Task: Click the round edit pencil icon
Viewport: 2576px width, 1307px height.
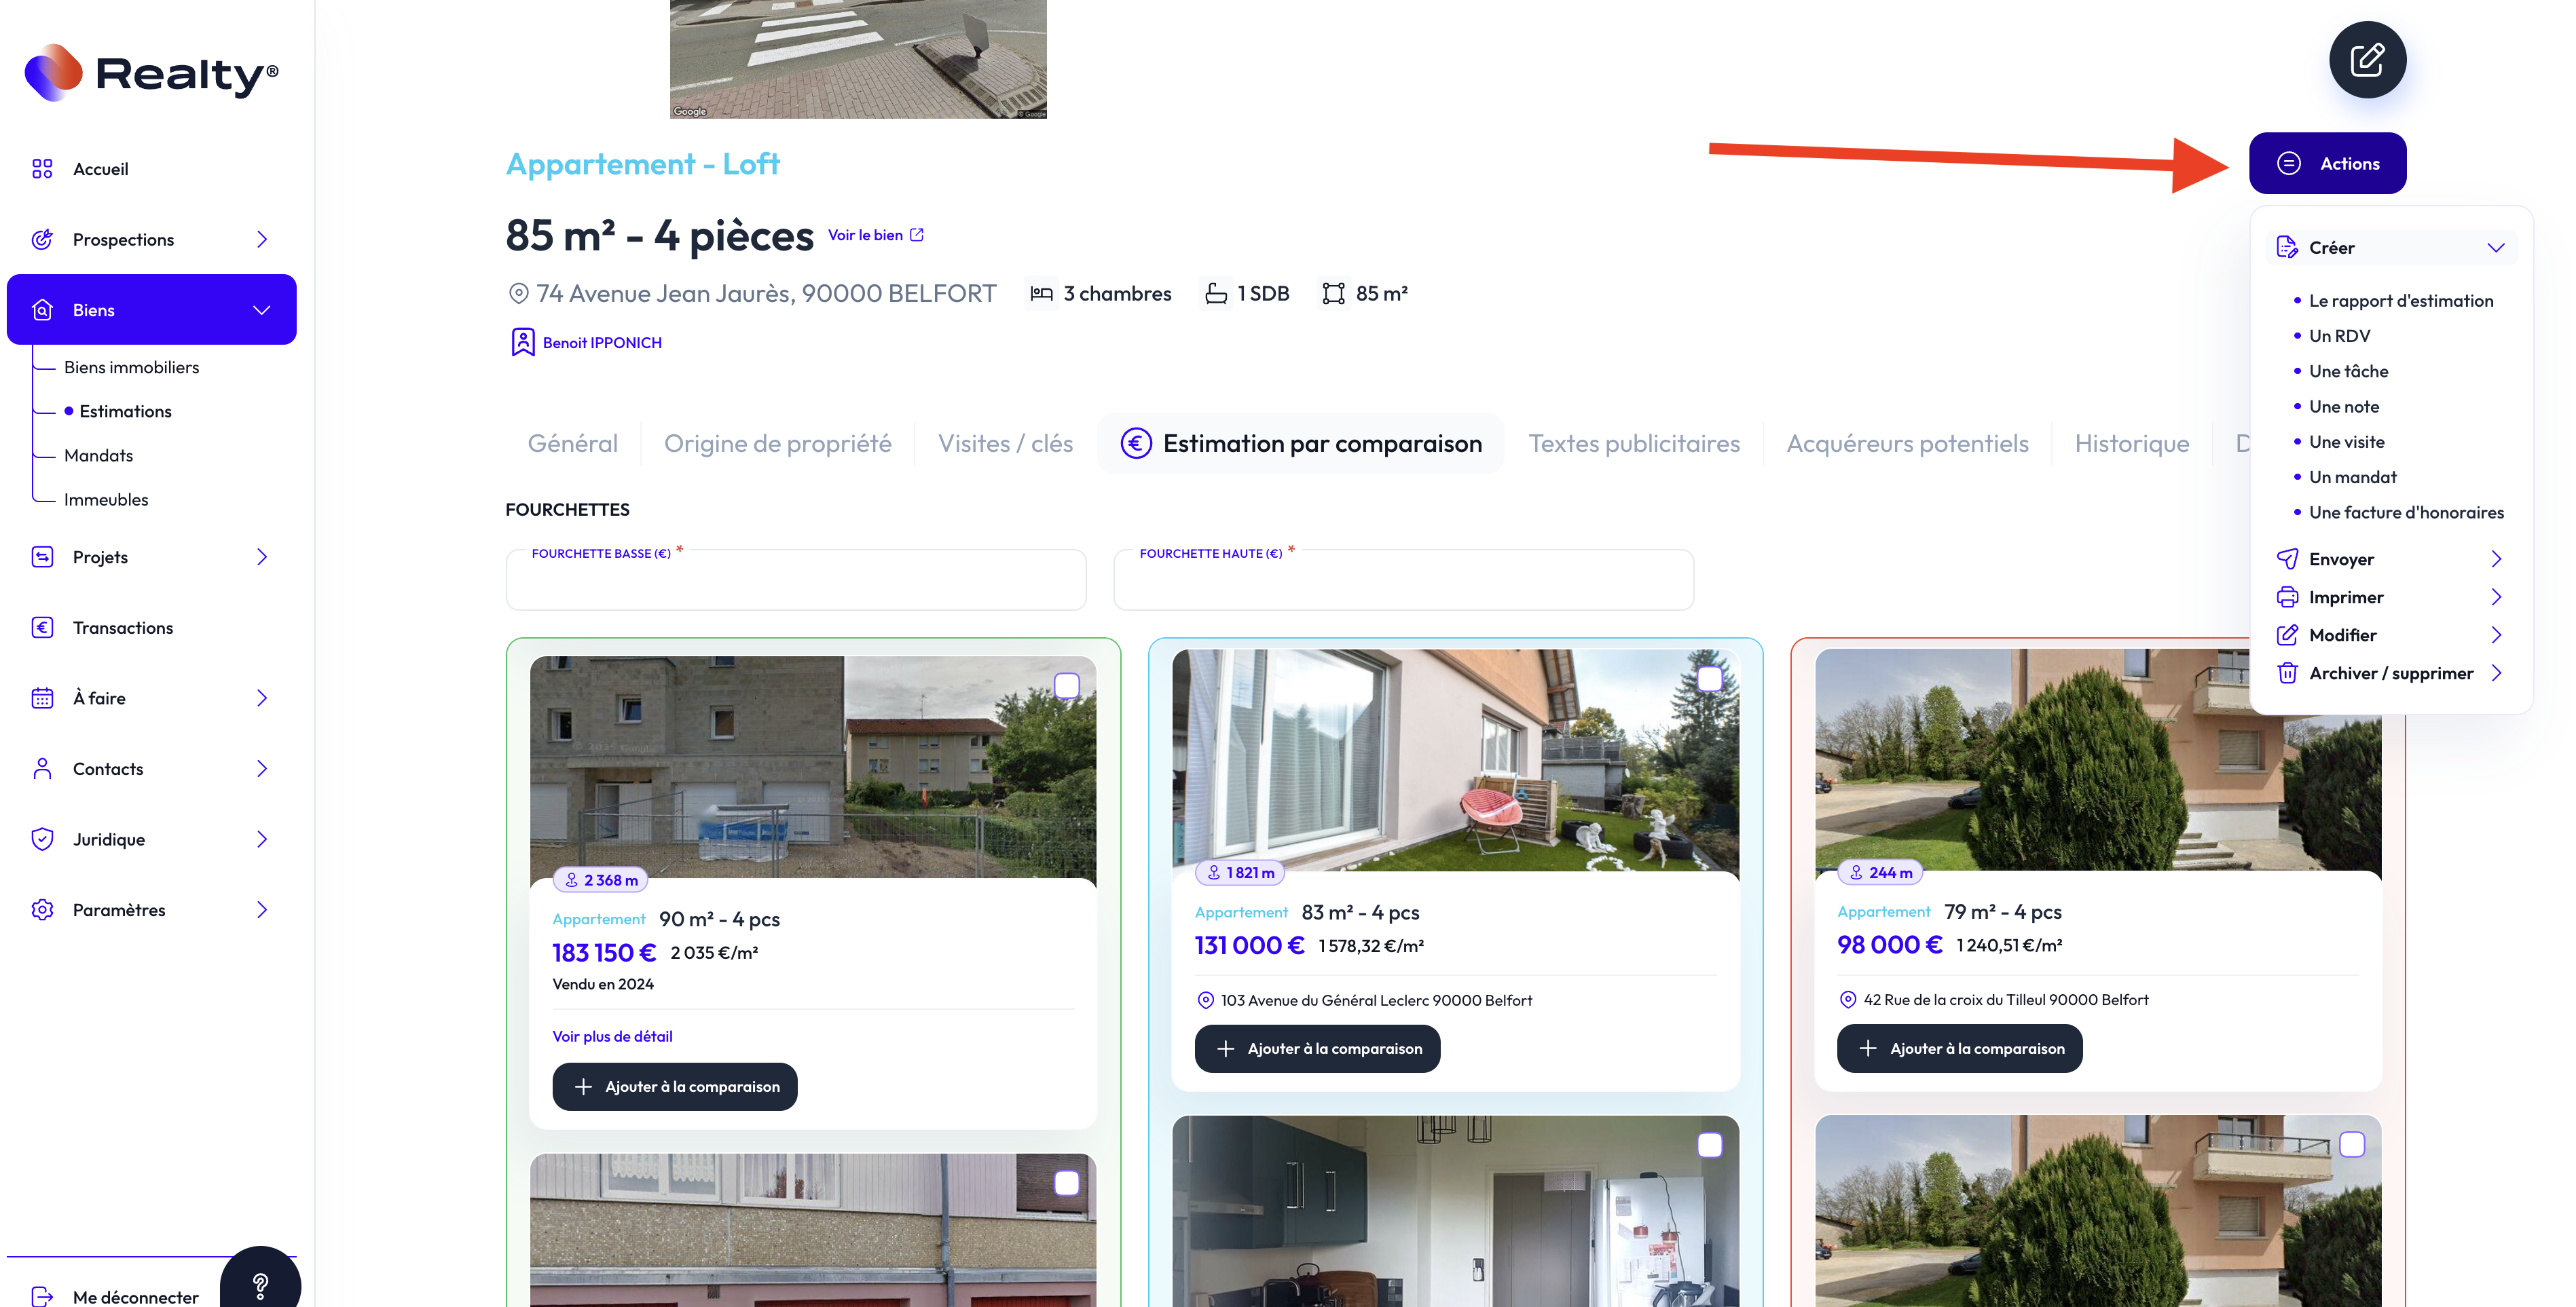Action: 2367,60
